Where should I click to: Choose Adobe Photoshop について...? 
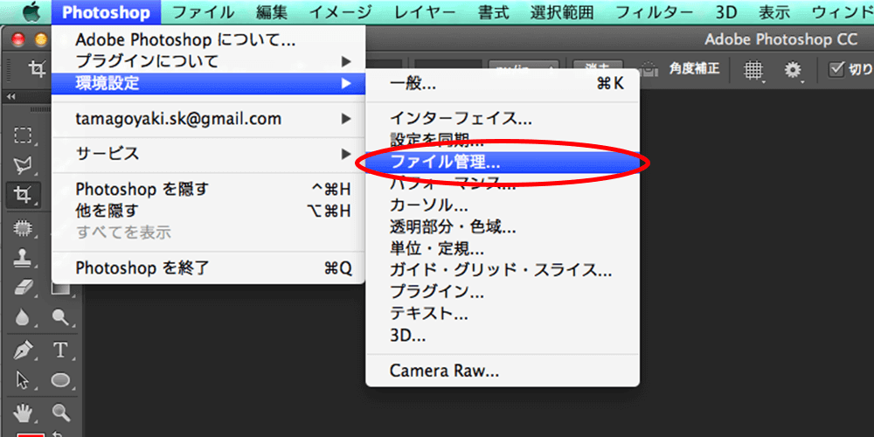coord(209,39)
